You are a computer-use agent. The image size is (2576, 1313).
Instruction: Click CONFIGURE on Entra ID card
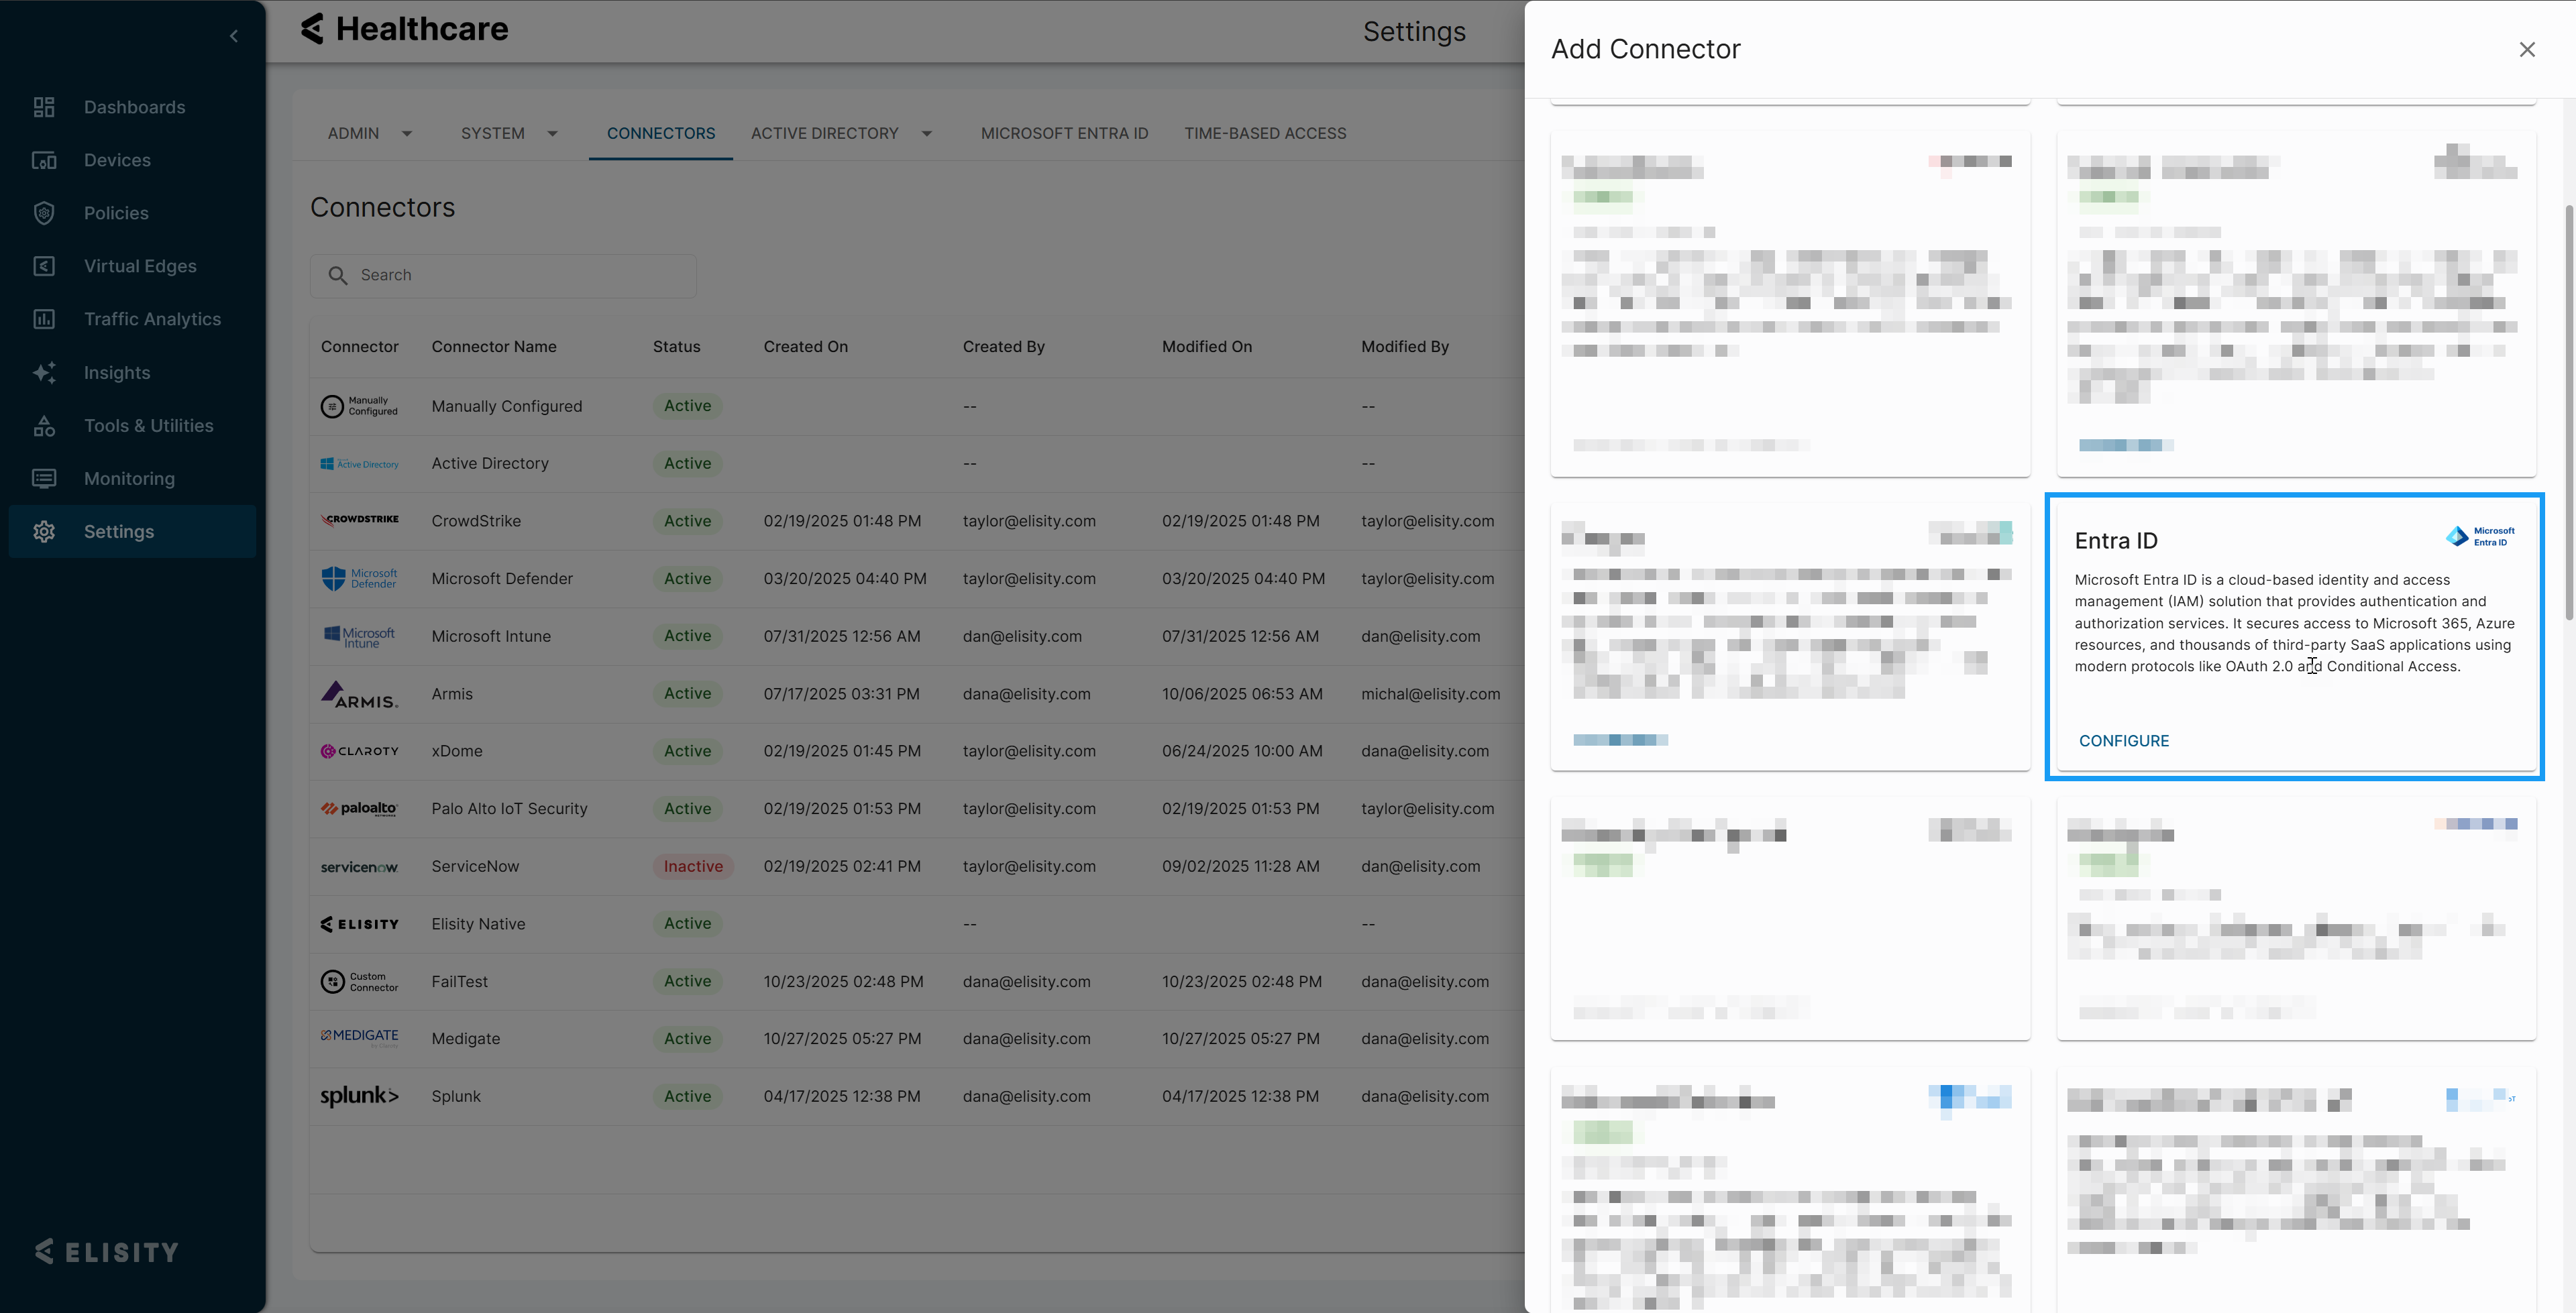2123,741
